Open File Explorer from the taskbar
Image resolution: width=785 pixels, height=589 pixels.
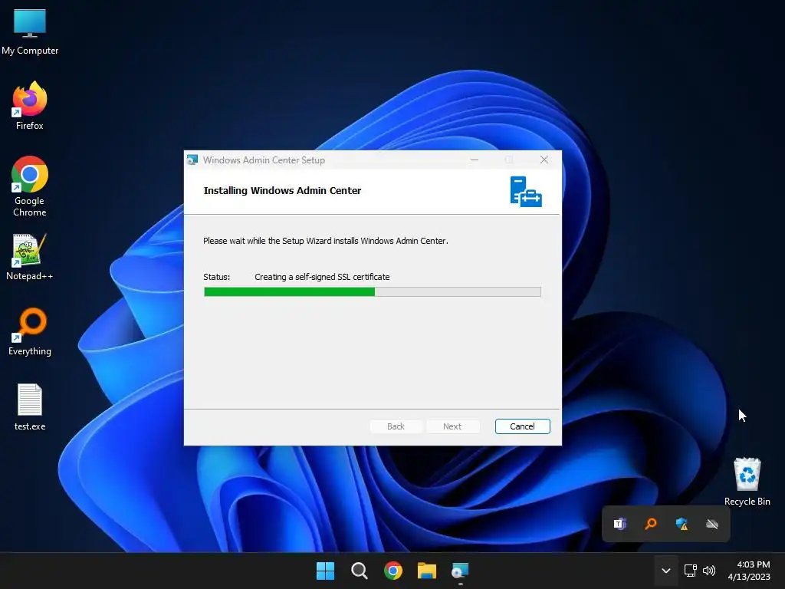(427, 571)
